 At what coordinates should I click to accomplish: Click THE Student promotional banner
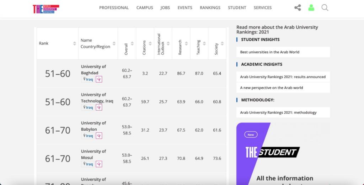click(283, 153)
